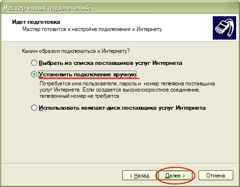Click the 'Далее >' button
Image resolution: width=240 pixels, height=187 pixels.
(x=175, y=176)
